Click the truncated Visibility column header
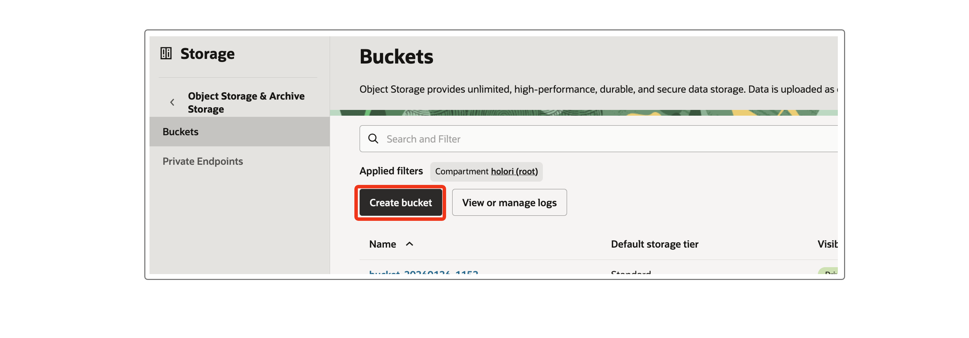 [827, 244]
